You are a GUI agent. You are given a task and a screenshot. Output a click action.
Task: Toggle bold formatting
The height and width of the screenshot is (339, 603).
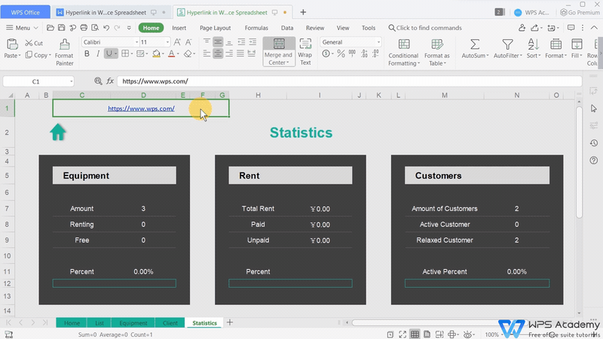87,54
